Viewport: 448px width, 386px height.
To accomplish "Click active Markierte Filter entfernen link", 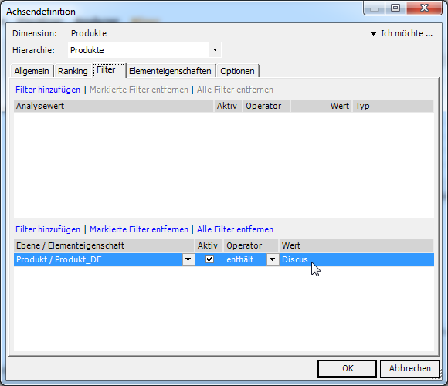I will (139, 229).
